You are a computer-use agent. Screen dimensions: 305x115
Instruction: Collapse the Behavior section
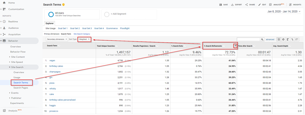tap(1, 41)
